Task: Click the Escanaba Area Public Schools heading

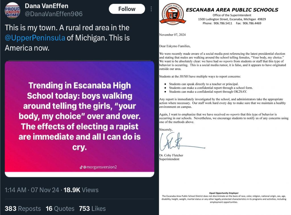Action: pos(232,10)
